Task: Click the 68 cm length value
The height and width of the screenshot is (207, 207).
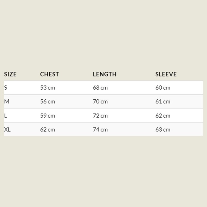Action: pyautogui.click(x=100, y=88)
